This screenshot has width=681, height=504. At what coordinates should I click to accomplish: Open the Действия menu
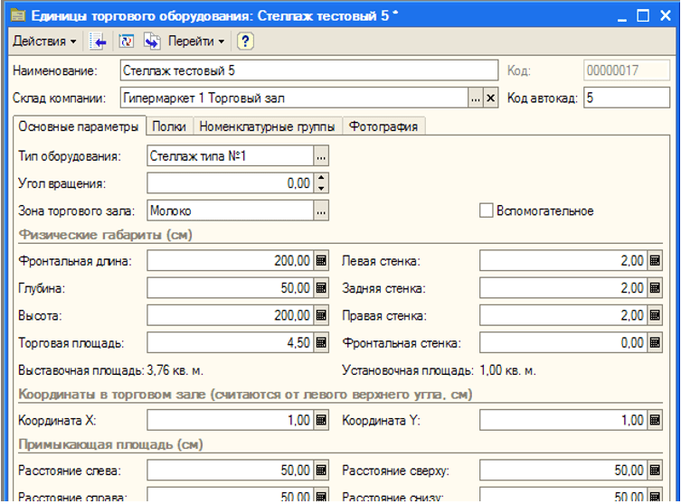[44, 42]
